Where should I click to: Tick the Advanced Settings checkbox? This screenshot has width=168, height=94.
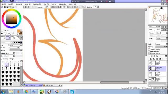click(x=1, y=59)
